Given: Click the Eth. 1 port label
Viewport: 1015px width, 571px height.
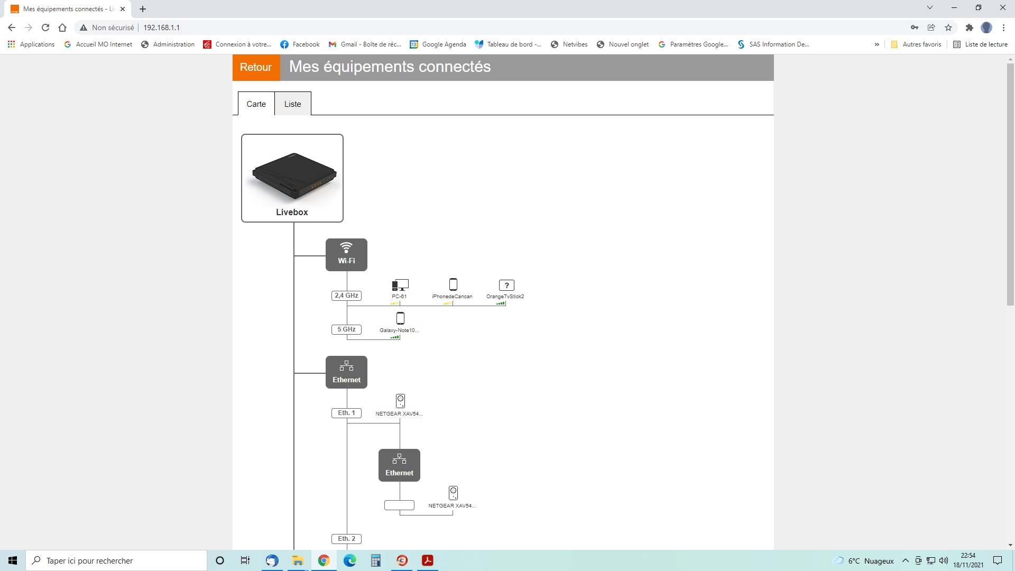Looking at the screenshot, I should pyautogui.click(x=346, y=413).
